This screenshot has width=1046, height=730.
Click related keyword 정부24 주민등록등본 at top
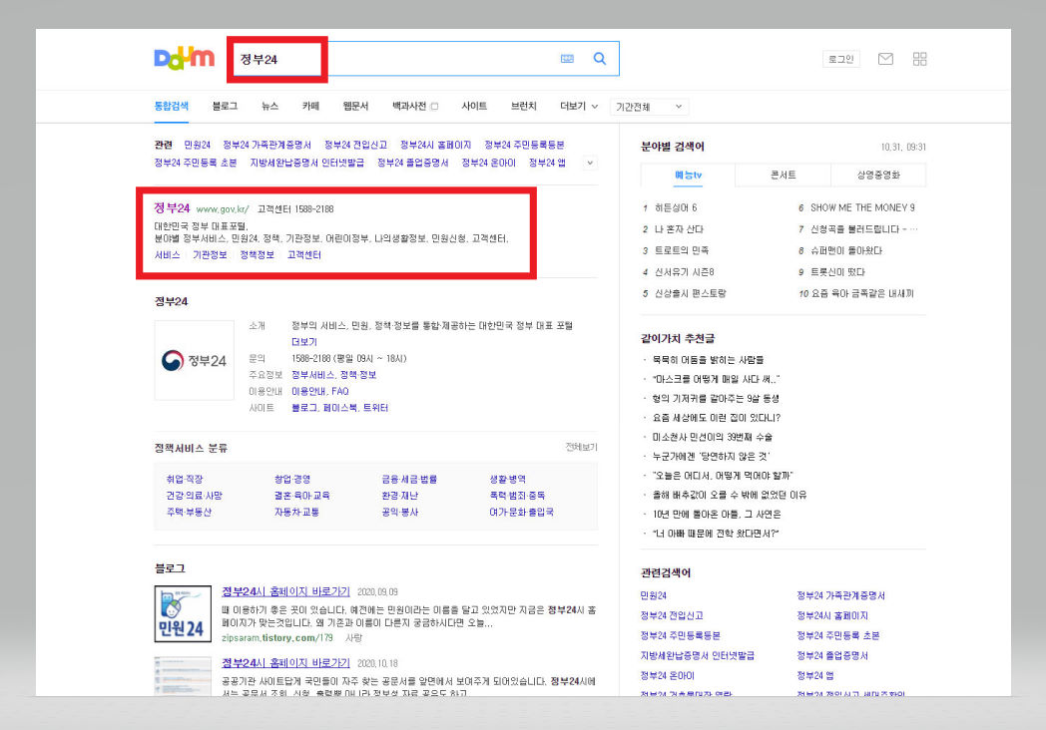coord(524,145)
